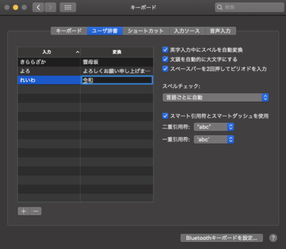Click Bluetoothキーボードを設定 button
Screen dimensions: 286x249
click(221, 238)
